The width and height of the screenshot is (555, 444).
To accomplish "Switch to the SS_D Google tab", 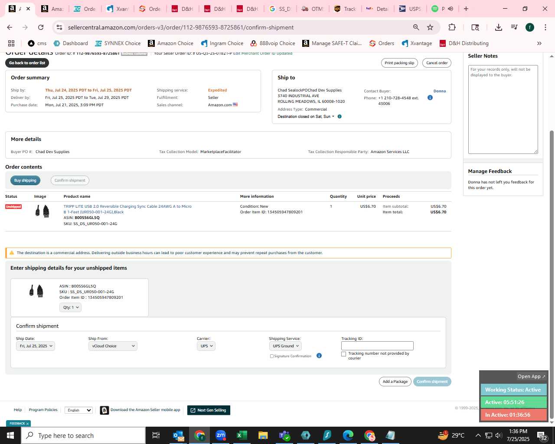I will [x=280, y=9].
